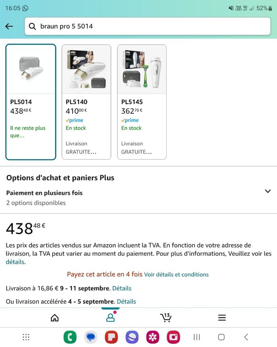Select the PL5140 product variant card
The image size is (277, 347).
[x=86, y=102]
